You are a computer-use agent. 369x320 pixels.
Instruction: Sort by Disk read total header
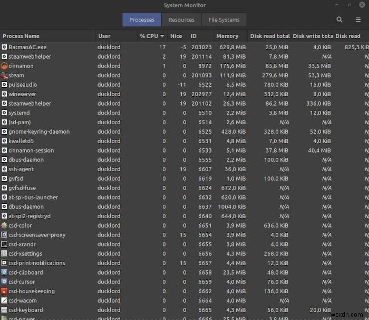pyautogui.click(x=270, y=36)
